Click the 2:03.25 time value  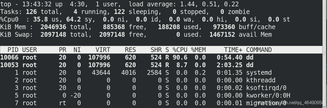(229, 65)
